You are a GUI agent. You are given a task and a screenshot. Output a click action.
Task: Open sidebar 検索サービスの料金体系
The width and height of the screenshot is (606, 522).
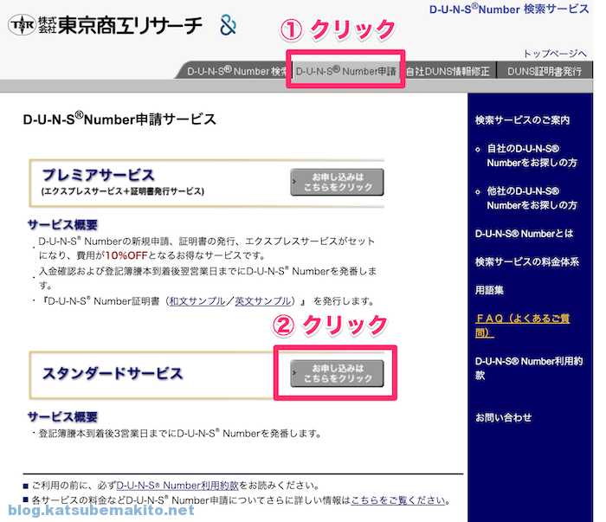(x=527, y=262)
